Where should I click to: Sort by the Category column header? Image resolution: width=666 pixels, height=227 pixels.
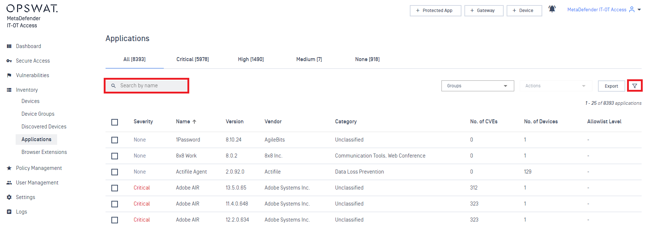(x=346, y=122)
